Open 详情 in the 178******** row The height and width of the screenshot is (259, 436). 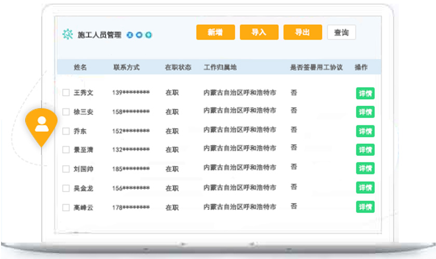click(x=365, y=207)
